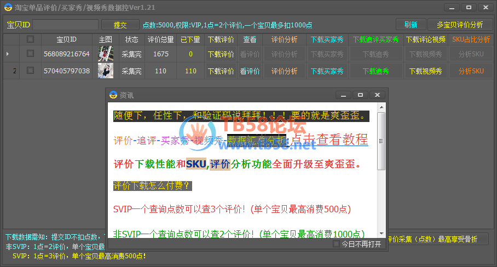The width and height of the screenshot is (497, 267).
Task: Click the 下载评论视频 column header
Action: tap(426, 39)
